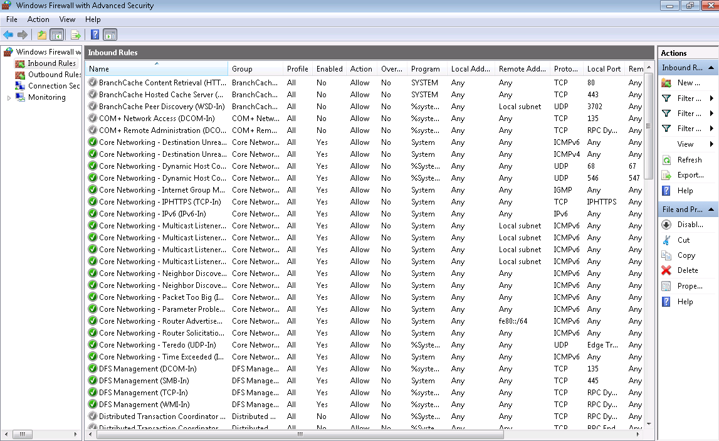Click the Outbound Rules tree icon
The height and width of the screenshot is (441, 719).
tap(20, 75)
